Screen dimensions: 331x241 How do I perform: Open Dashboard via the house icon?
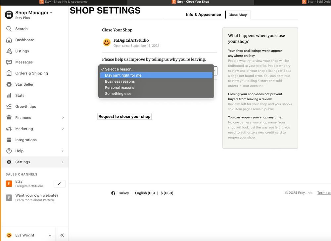(9, 40)
